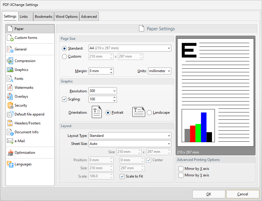Image resolution: width=262 pixels, height=201 pixels.
Task: Switch to the Word Options tab
Action: pyautogui.click(x=67, y=17)
